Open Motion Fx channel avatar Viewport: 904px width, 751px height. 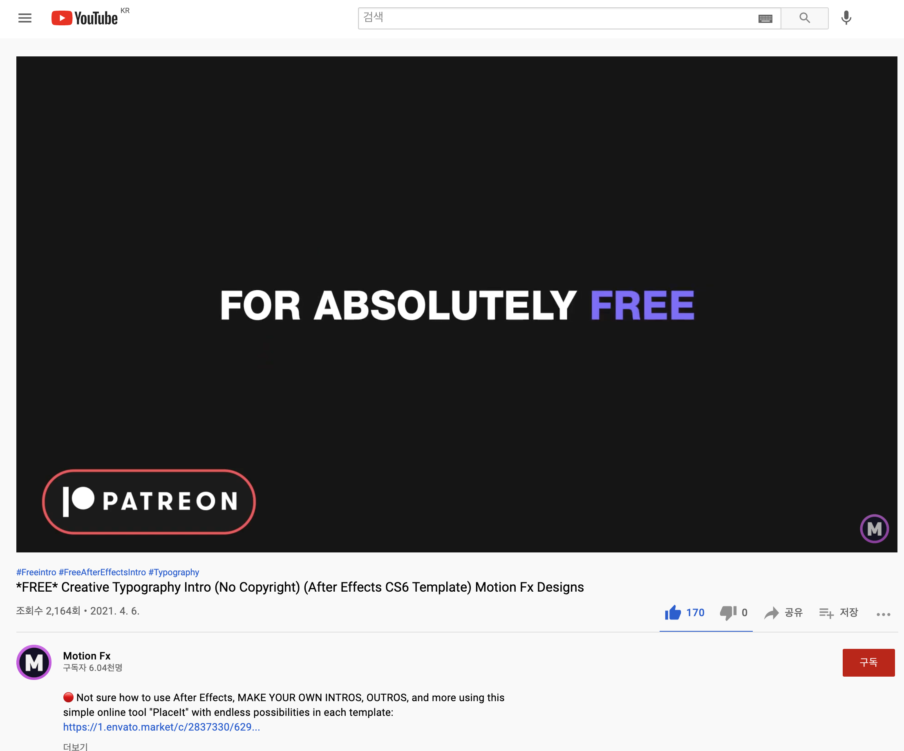(34, 662)
